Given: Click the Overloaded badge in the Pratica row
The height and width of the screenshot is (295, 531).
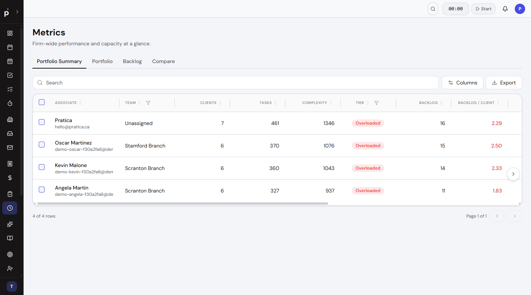Looking at the screenshot, I should pyautogui.click(x=368, y=123).
